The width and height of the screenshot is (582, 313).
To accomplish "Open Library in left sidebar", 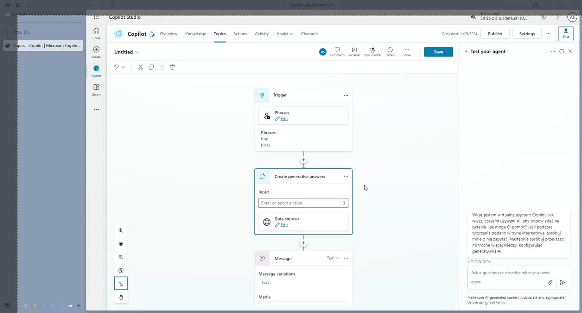I will tap(96, 90).
